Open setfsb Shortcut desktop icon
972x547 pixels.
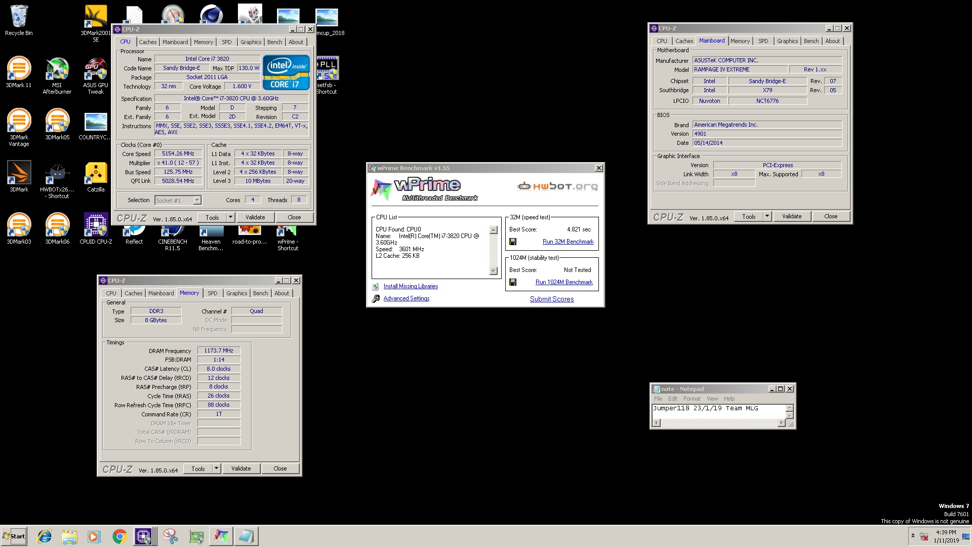pyautogui.click(x=327, y=75)
